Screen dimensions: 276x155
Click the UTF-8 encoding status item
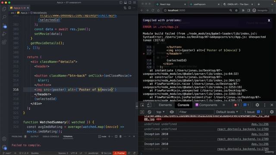[74, 153]
